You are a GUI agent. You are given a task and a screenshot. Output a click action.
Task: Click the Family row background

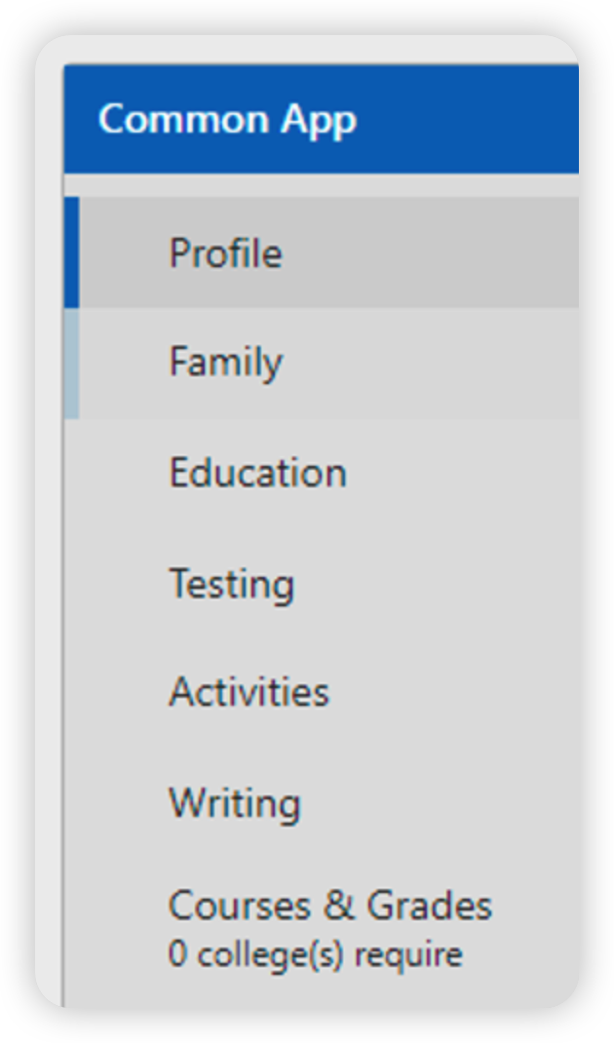(x=439, y=363)
